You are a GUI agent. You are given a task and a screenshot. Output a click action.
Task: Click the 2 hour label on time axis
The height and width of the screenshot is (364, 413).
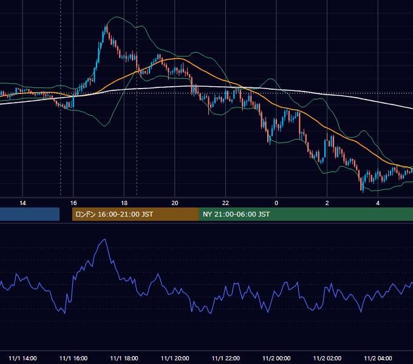point(327,203)
